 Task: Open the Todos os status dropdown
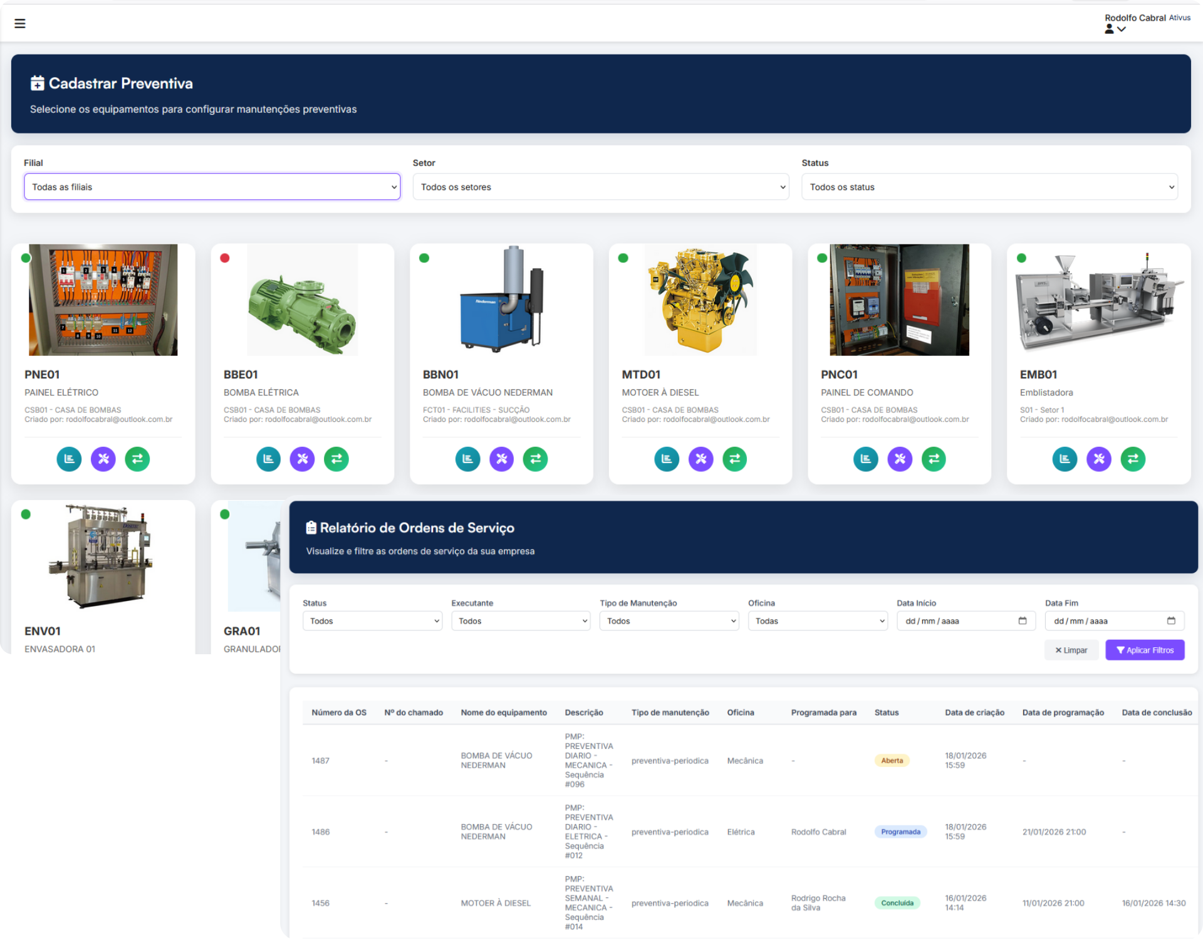point(989,187)
